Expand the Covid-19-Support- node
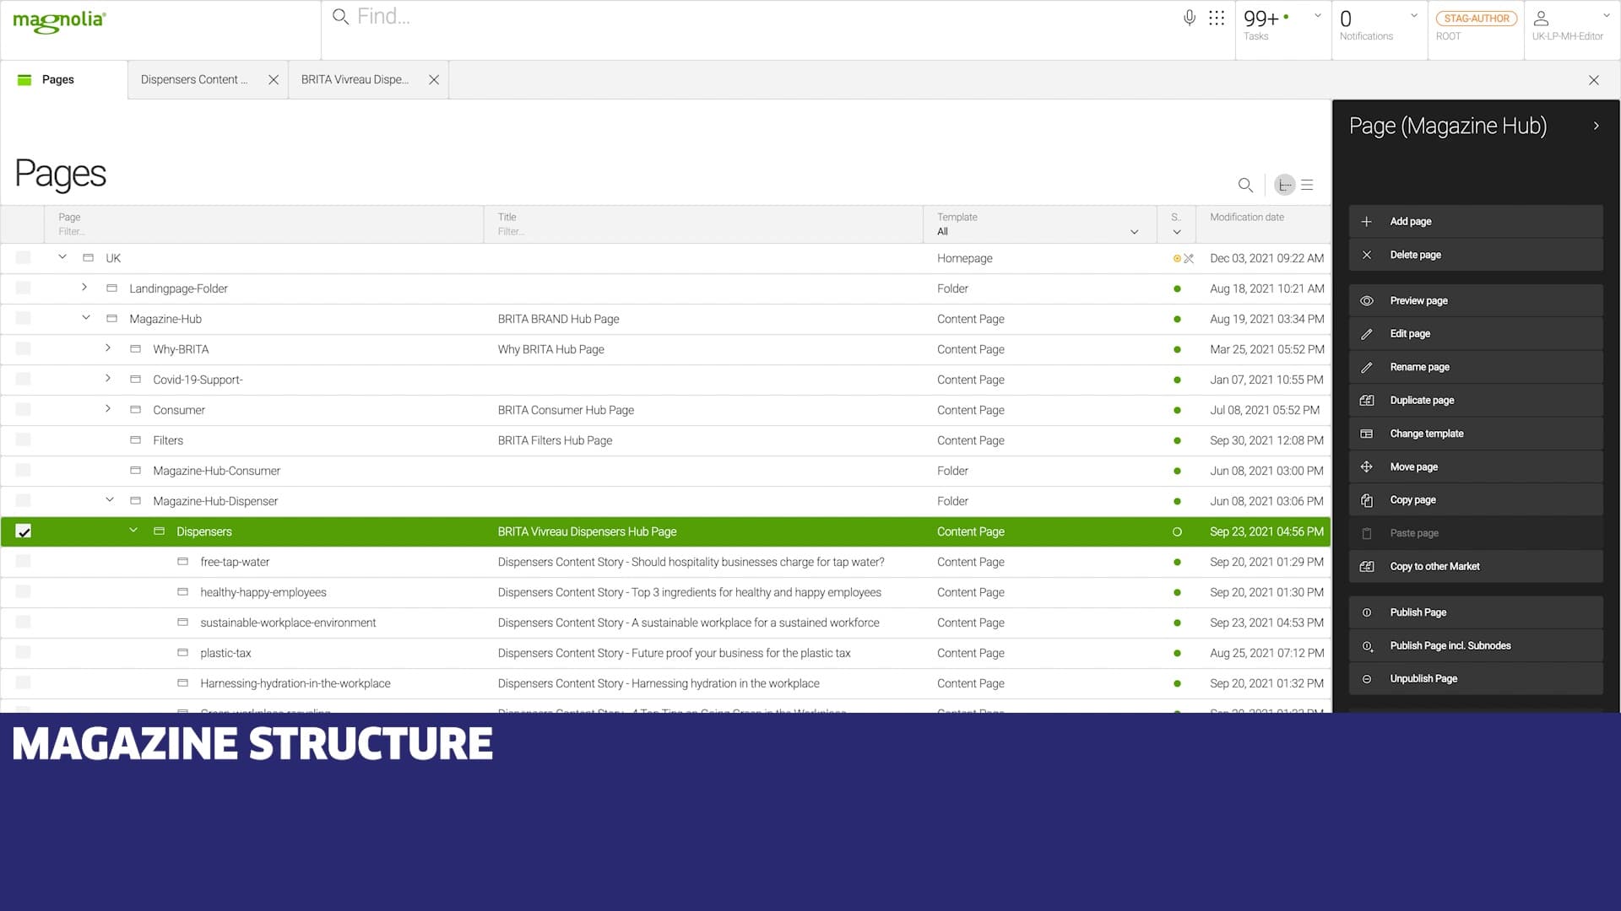The width and height of the screenshot is (1621, 911). tap(108, 379)
